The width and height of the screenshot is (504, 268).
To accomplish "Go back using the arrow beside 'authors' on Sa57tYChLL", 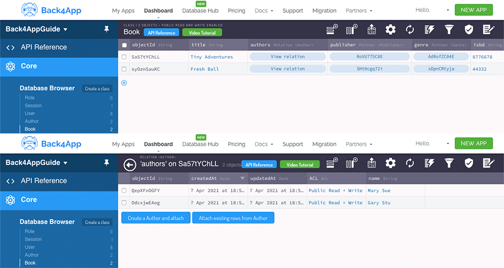I will (x=130, y=165).
